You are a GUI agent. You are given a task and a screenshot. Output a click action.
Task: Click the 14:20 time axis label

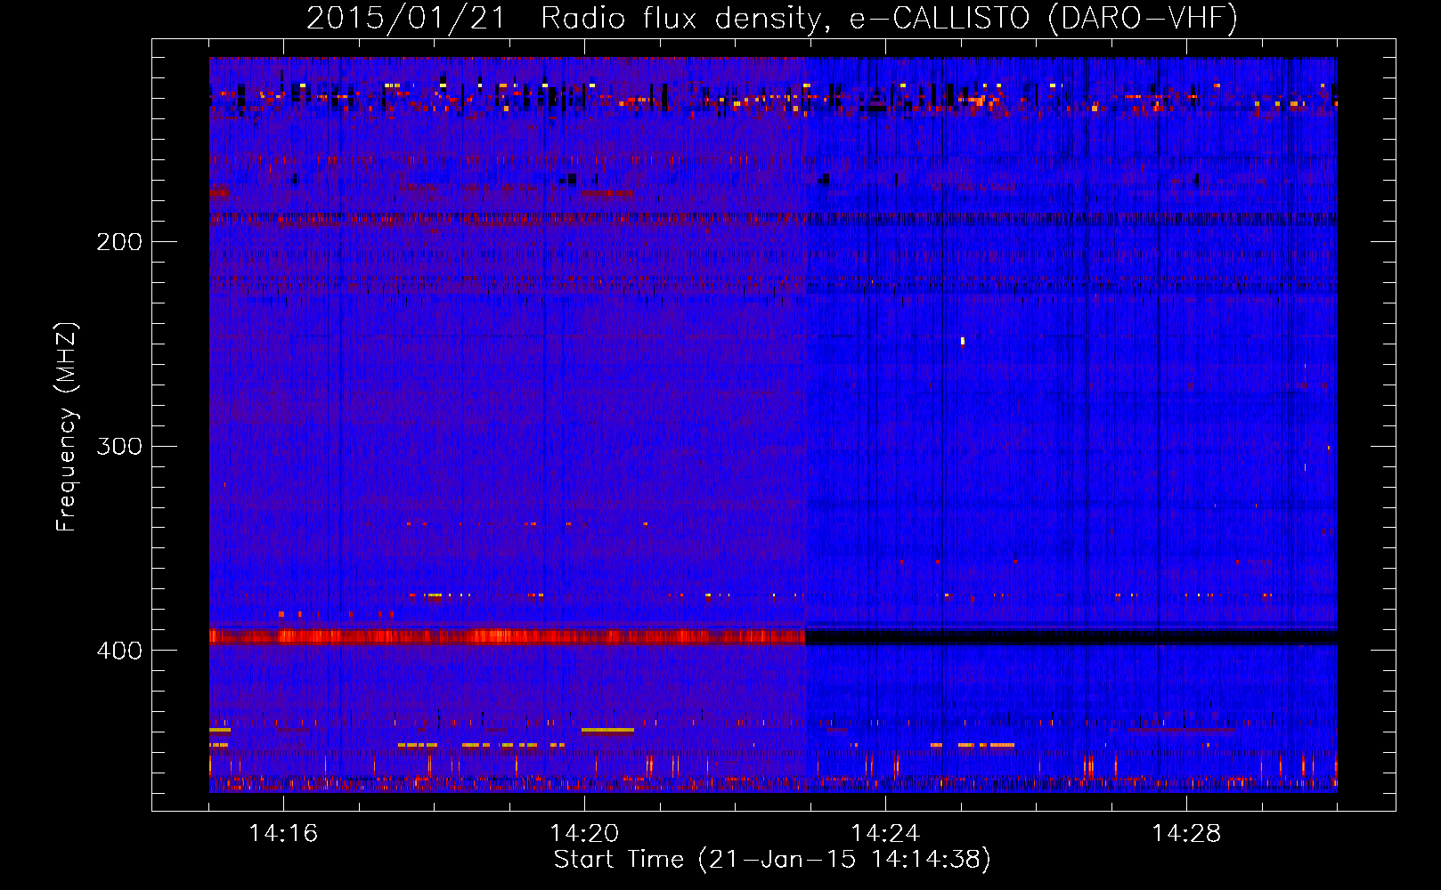pos(583,834)
